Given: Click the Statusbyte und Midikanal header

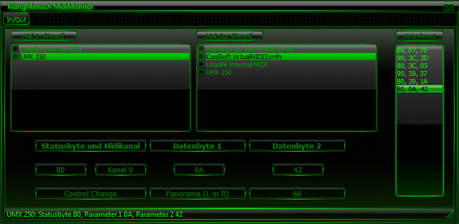Looking at the screenshot, I should (91, 146).
